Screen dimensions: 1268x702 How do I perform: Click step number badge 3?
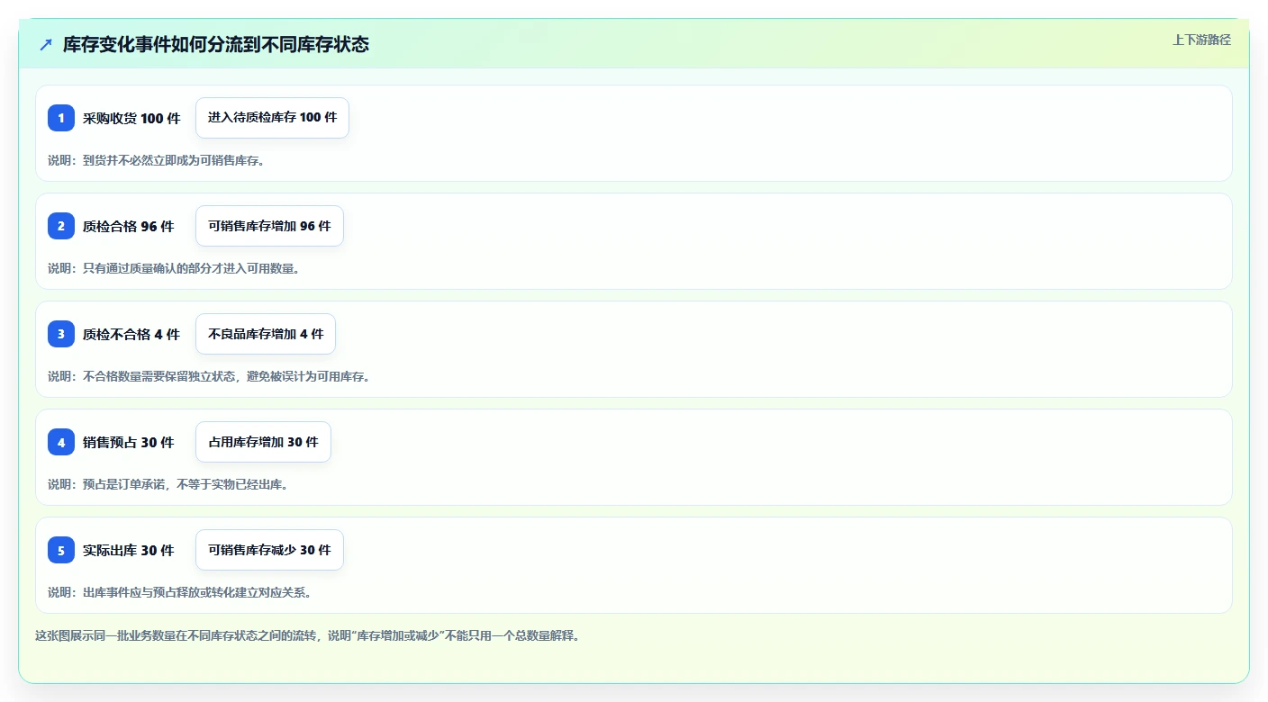[x=61, y=334]
